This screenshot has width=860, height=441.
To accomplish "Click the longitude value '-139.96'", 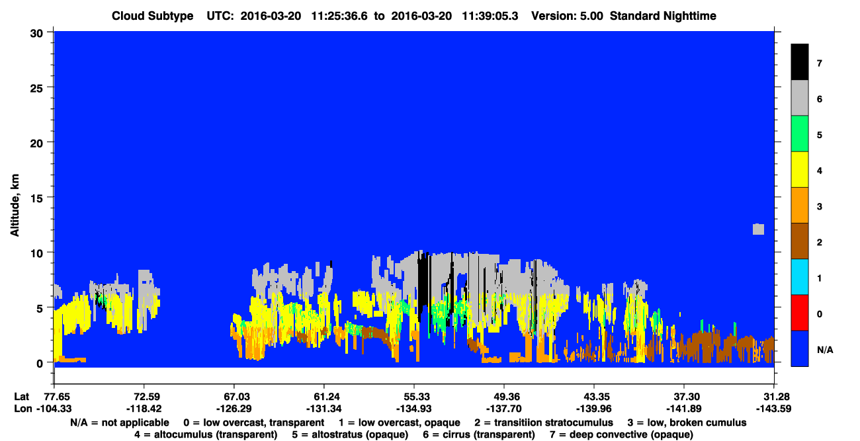I will click(594, 409).
